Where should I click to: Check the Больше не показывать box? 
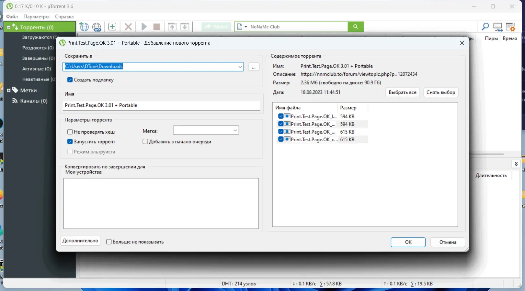click(109, 242)
